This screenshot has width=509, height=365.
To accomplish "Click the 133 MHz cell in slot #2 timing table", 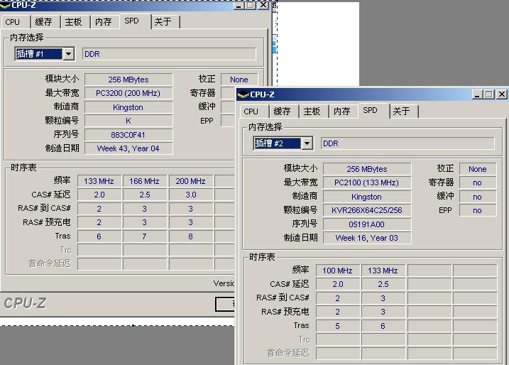I will [x=383, y=271].
